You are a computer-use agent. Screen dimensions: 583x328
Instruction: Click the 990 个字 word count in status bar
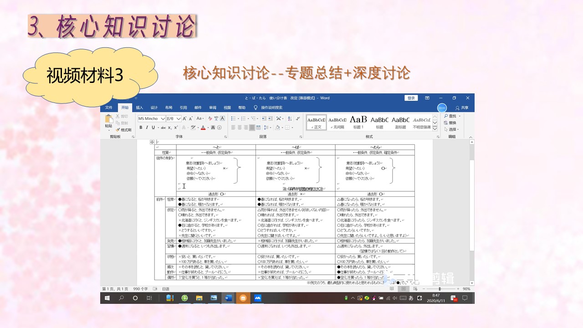pos(141,289)
